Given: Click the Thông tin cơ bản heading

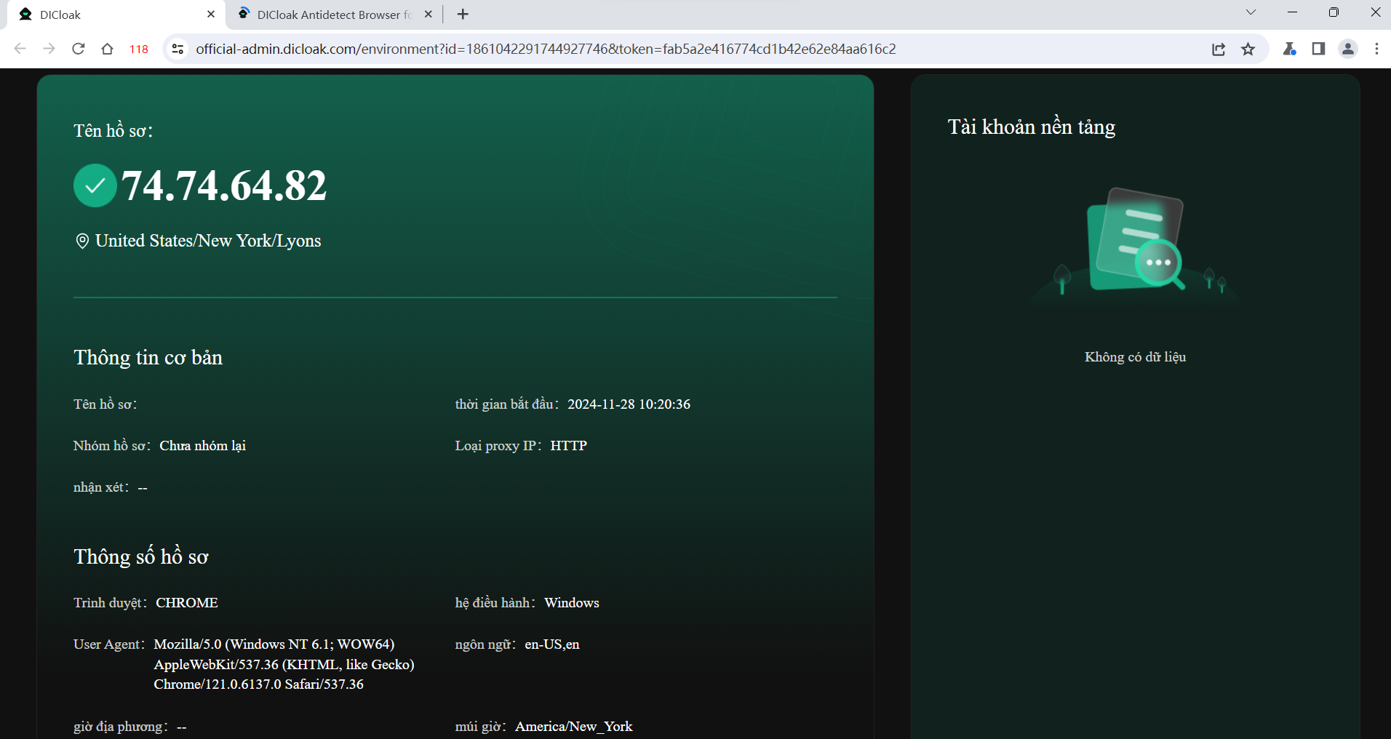Looking at the screenshot, I should 148,357.
